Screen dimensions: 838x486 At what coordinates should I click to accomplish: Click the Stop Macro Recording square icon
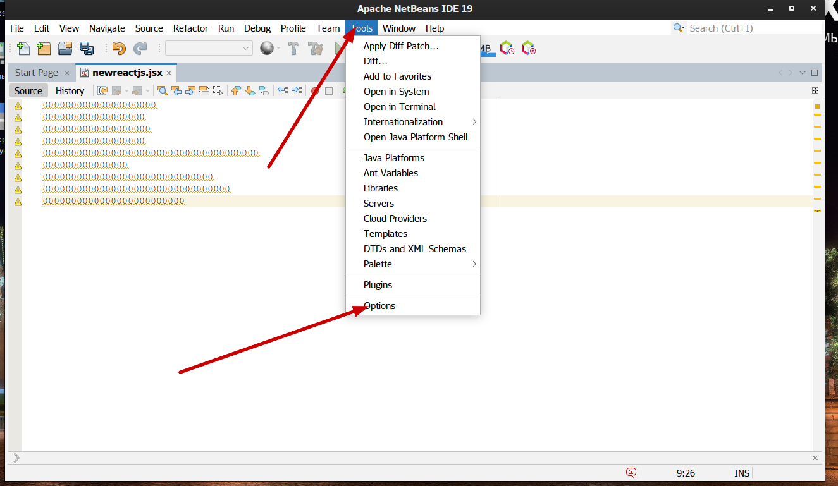click(329, 91)
